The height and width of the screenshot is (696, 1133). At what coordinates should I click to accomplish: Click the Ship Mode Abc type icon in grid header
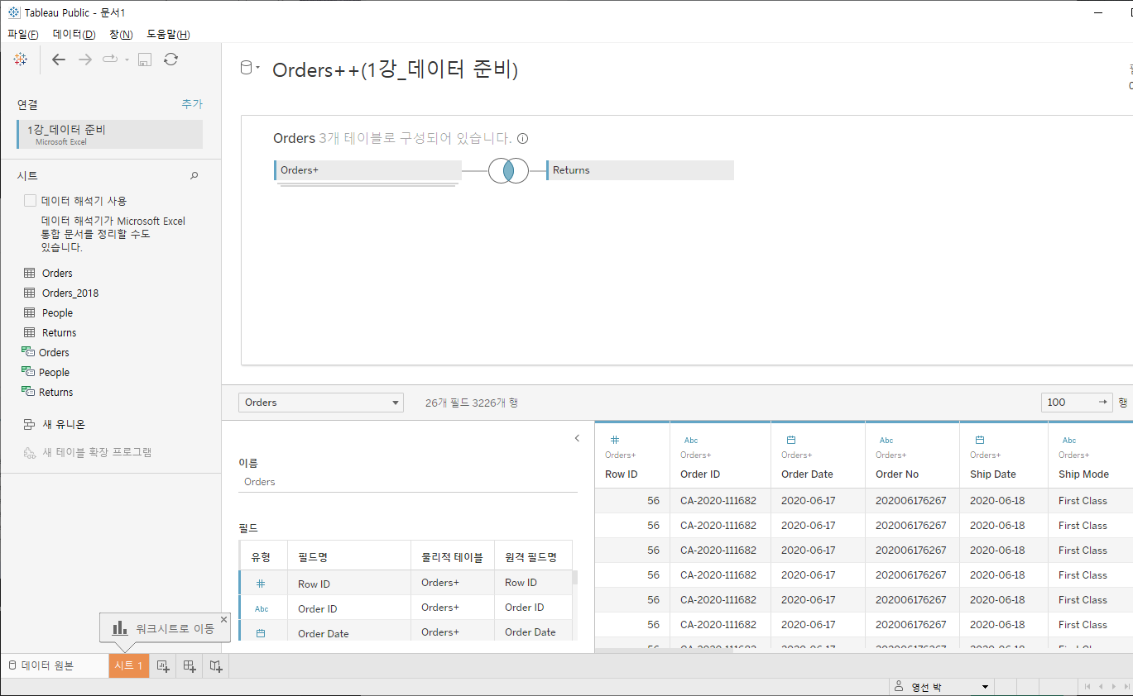tap(1069, 441)
